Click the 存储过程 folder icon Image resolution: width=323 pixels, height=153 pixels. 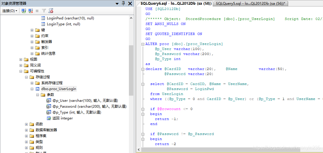point(32,77)
